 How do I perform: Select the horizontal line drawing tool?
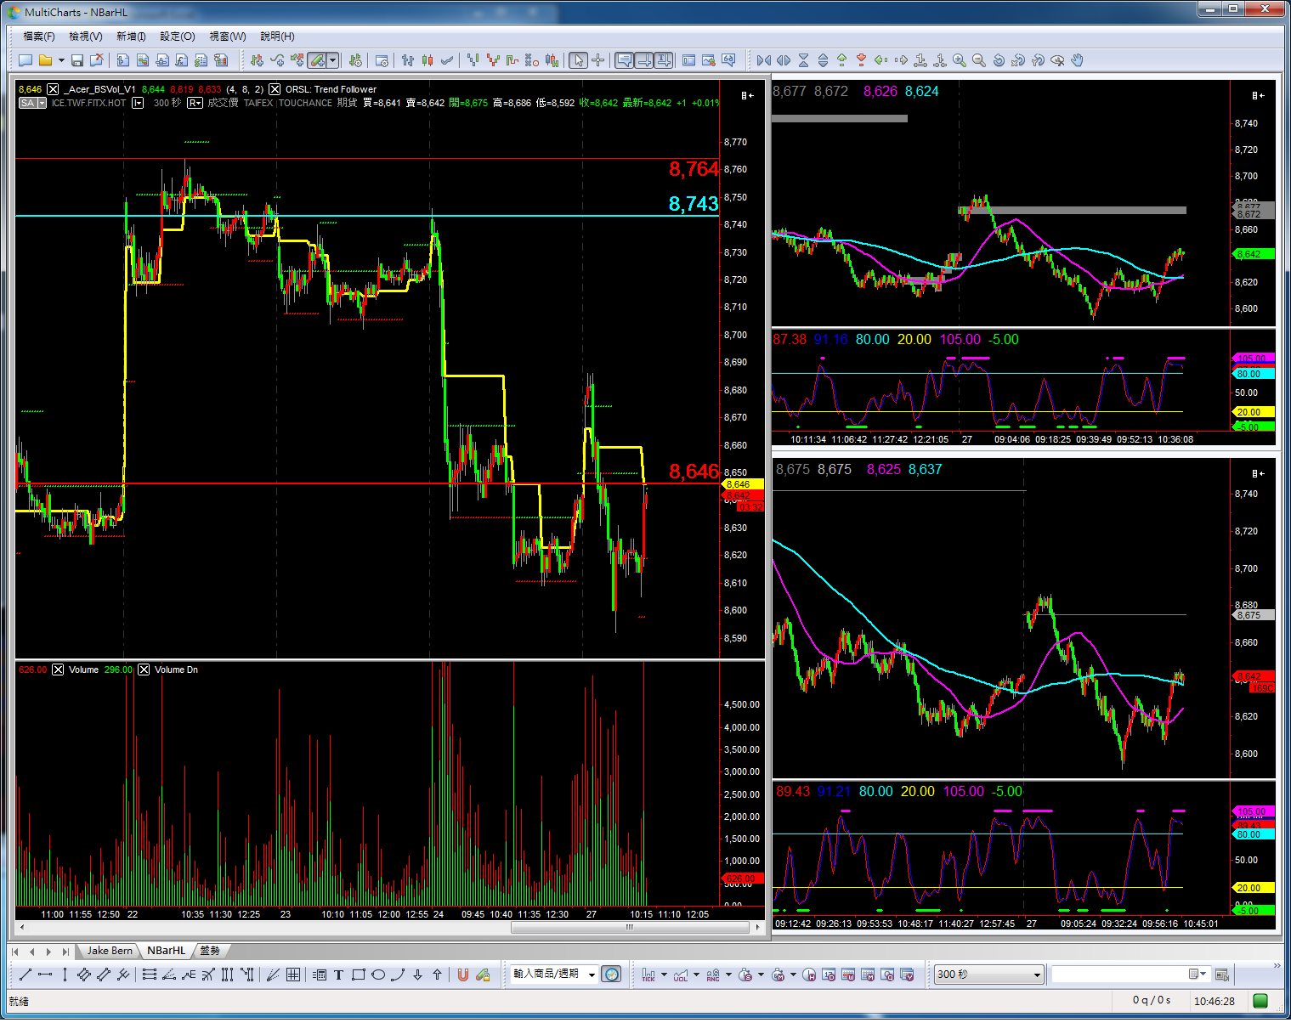[x=45, y=975]
